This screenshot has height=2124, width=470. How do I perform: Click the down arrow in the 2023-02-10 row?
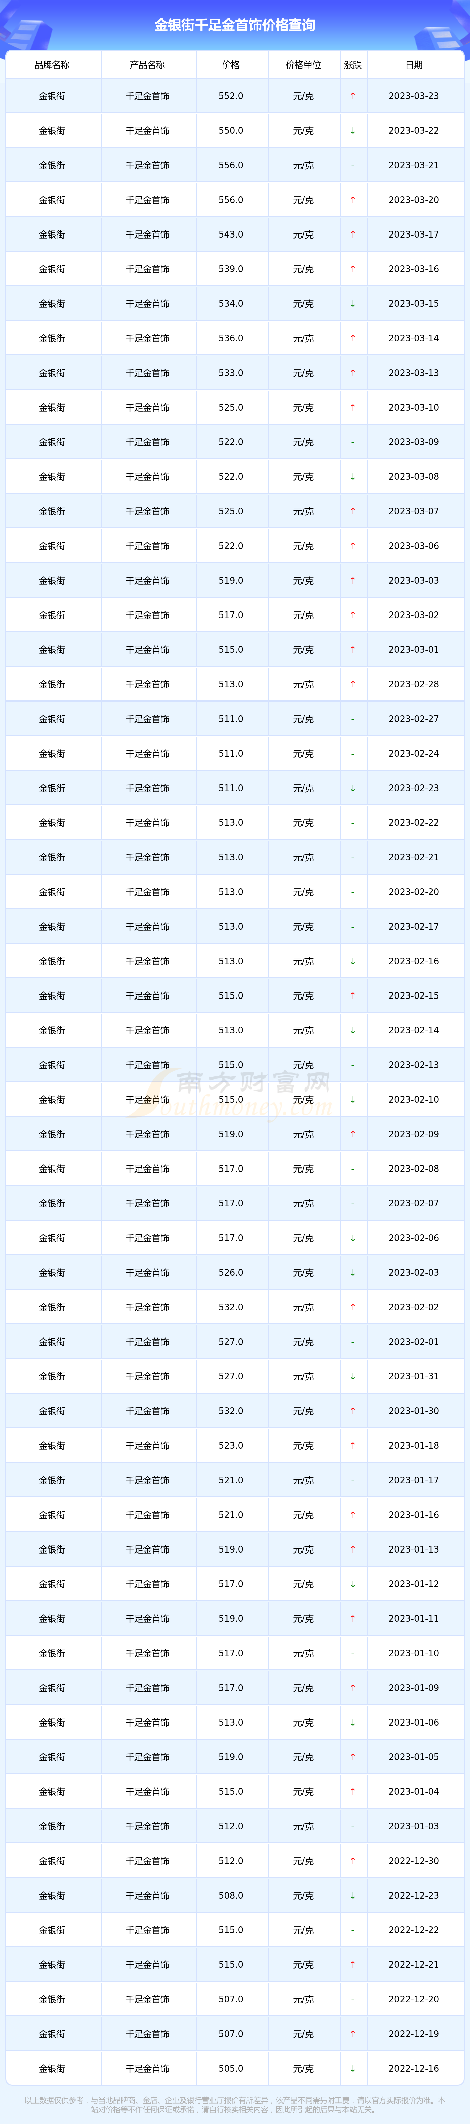click(353, 1101)
